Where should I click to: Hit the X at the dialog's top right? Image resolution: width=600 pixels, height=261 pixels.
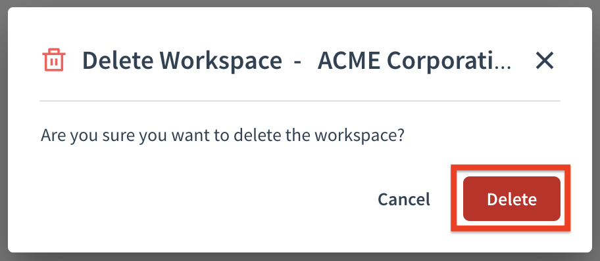545,60
